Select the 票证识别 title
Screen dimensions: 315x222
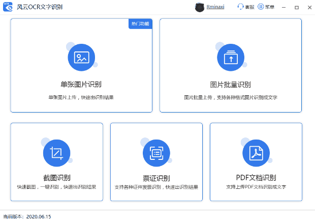[156, 178]
